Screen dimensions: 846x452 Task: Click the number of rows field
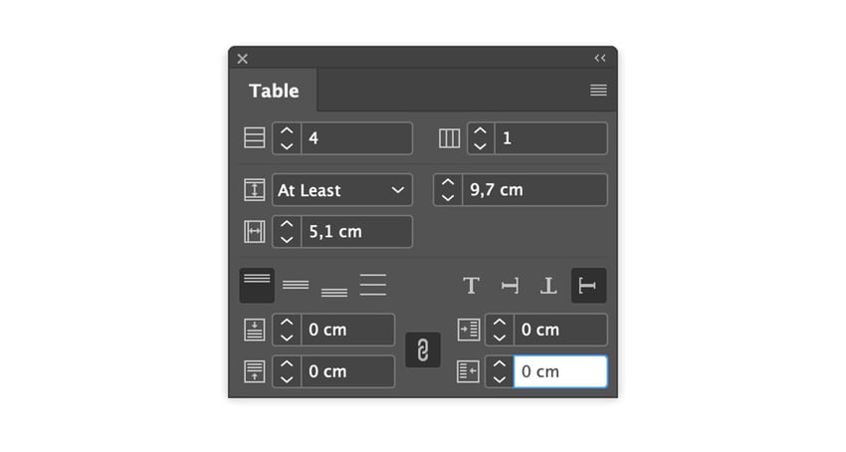(355, 138)
